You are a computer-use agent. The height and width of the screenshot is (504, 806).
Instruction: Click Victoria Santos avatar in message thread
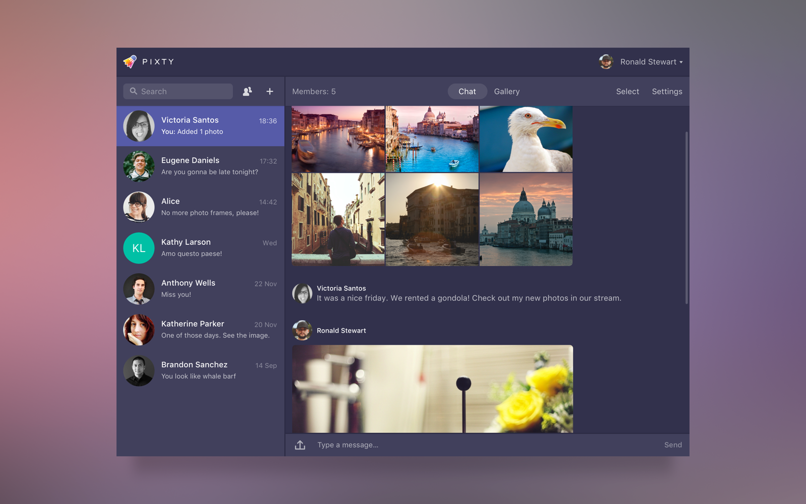pos(302,293)
